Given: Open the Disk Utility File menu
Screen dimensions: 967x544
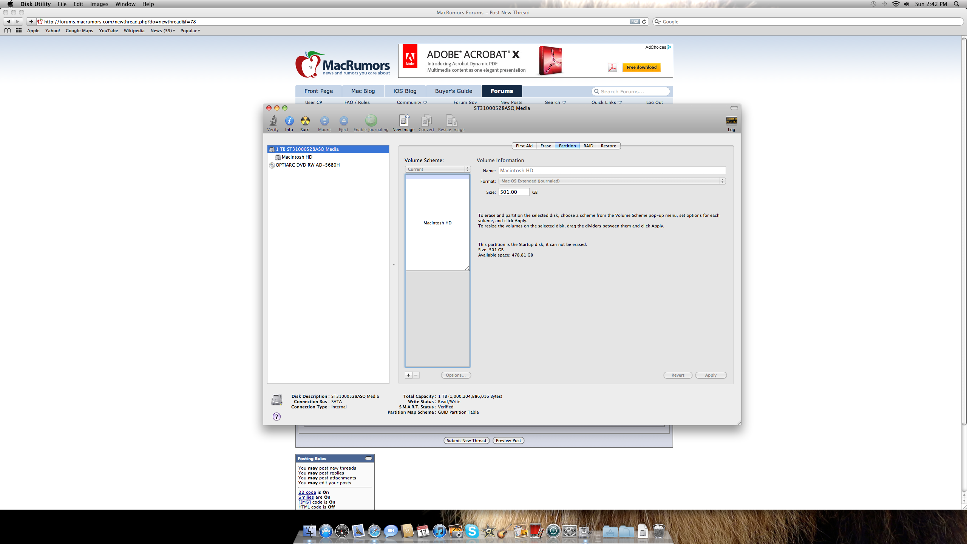Looking at the screenshot, I should click(62, 4).
